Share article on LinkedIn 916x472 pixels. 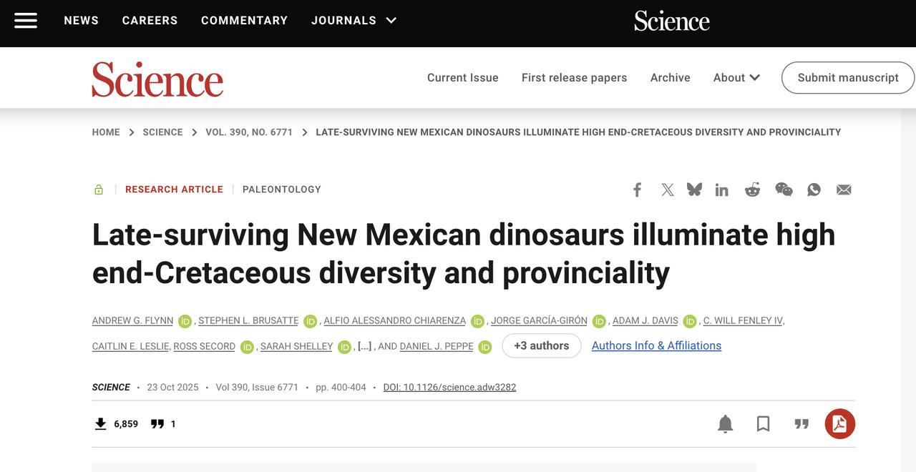(x=721, y=190)
